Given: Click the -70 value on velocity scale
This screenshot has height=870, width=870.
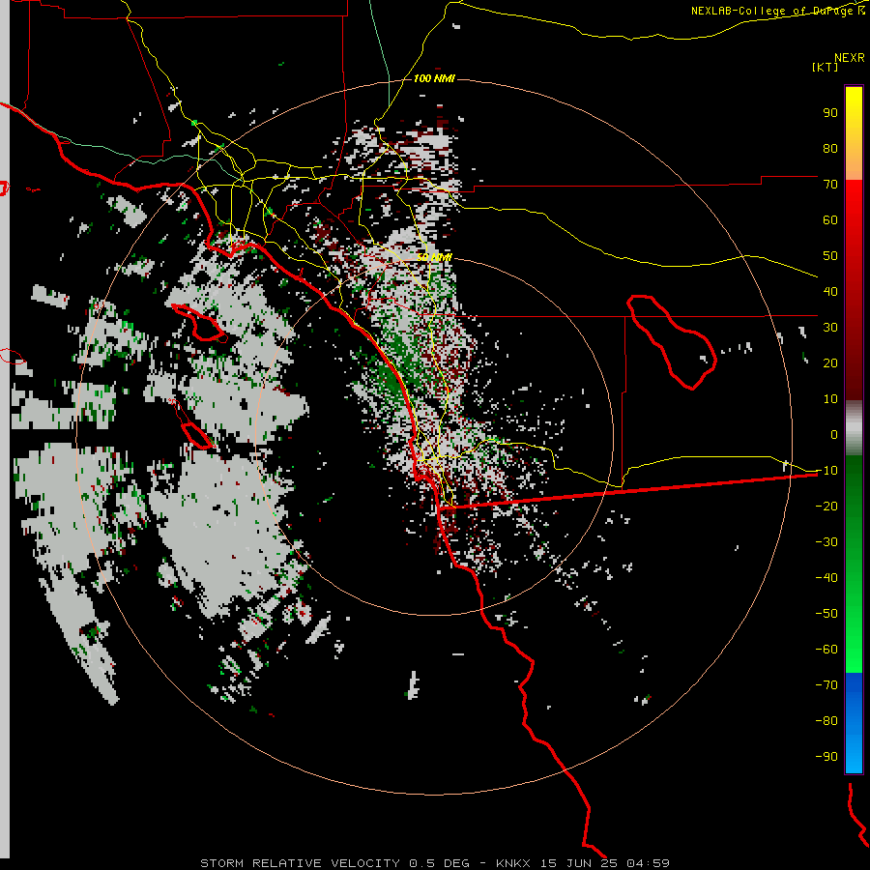Looking at the screenshot, I should (x=826, y=685).
